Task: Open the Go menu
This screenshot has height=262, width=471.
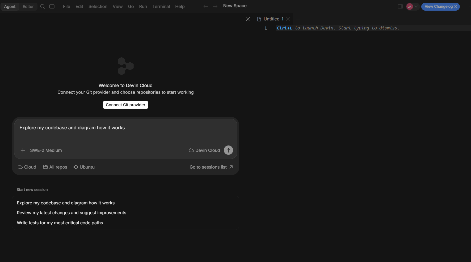Action: [131, 6]
